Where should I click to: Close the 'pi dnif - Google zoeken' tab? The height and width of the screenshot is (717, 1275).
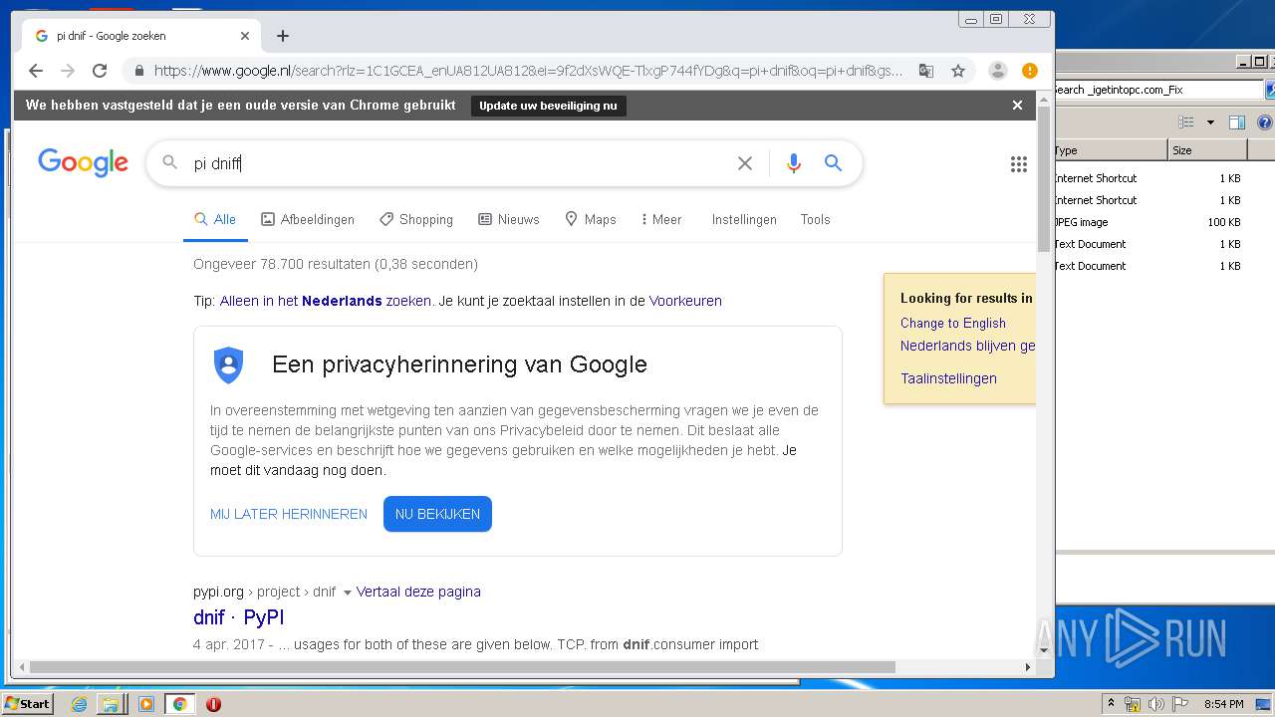click(245, 36)
